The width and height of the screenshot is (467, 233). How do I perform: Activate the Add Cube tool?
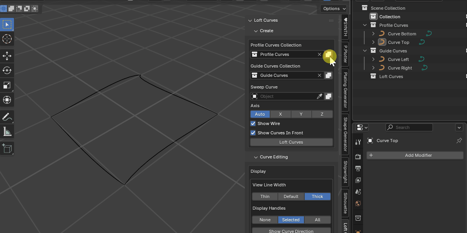(x=7, y=148)
